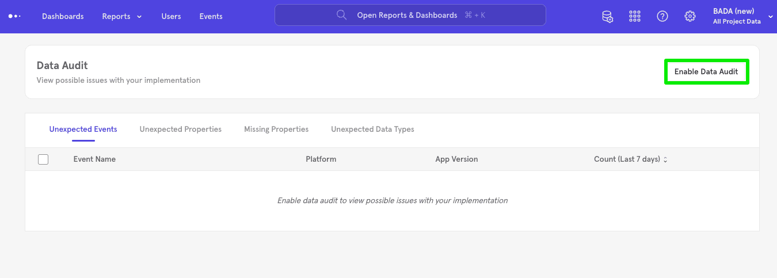Click the magnifying glass search icon
This screenshot has width=777, height=278.
(x=341, y=15)
